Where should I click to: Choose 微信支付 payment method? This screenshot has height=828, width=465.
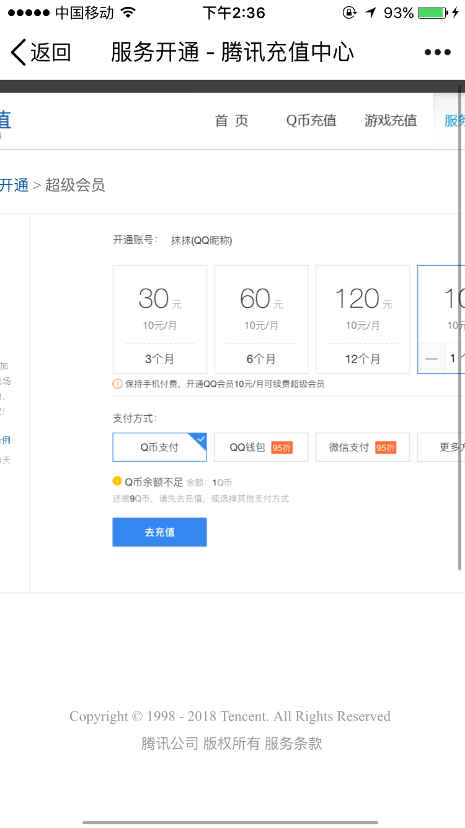point(363,447)
